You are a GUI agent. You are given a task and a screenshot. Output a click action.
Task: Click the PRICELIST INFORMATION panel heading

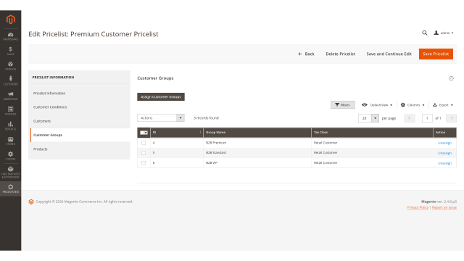[x=53, y=78]
